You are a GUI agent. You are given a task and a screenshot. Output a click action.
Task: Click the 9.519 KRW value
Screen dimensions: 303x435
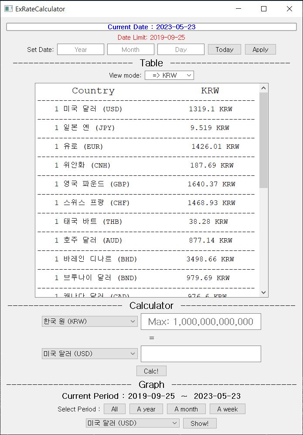point(210,128)
